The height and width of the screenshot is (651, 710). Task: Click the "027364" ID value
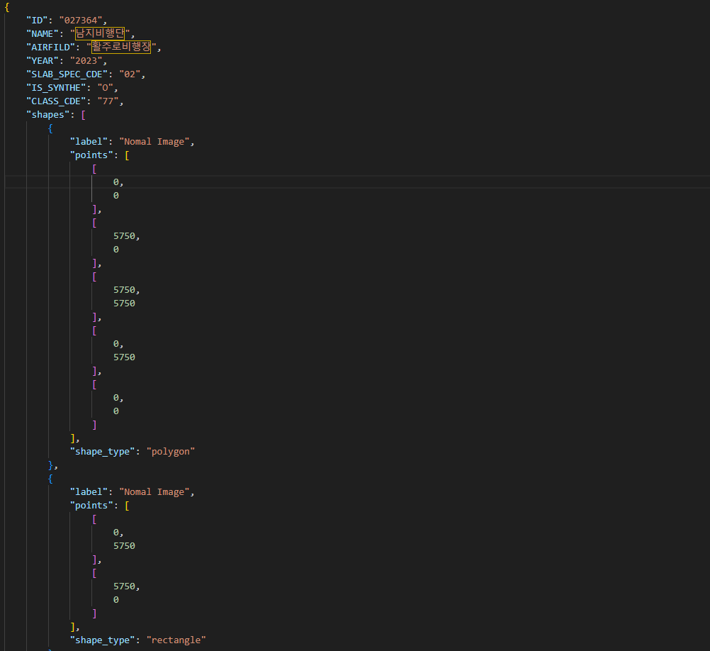(x=81, y=21)
